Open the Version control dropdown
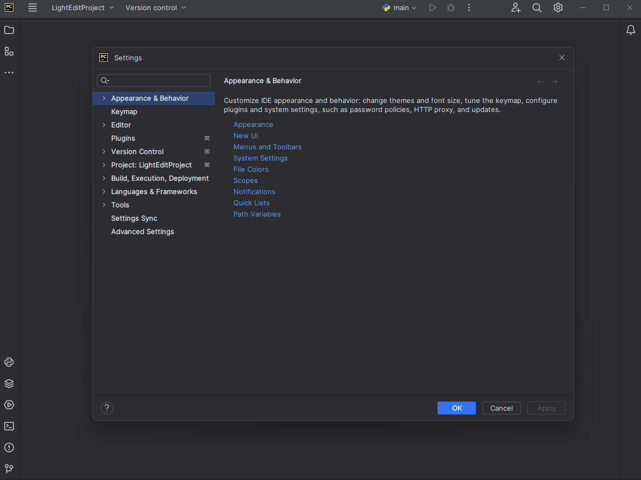 (x=156, y=7)
